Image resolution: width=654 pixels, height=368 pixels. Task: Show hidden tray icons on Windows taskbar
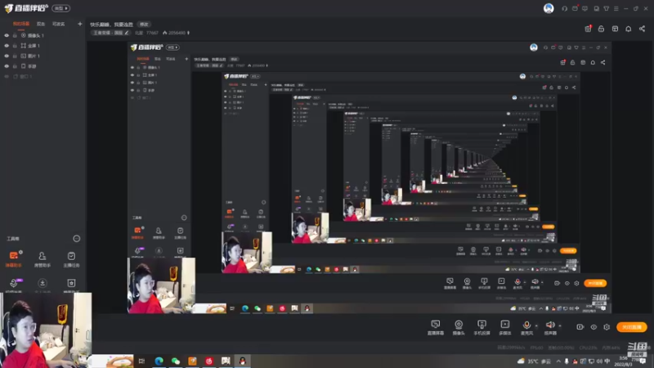click(558, 361)
